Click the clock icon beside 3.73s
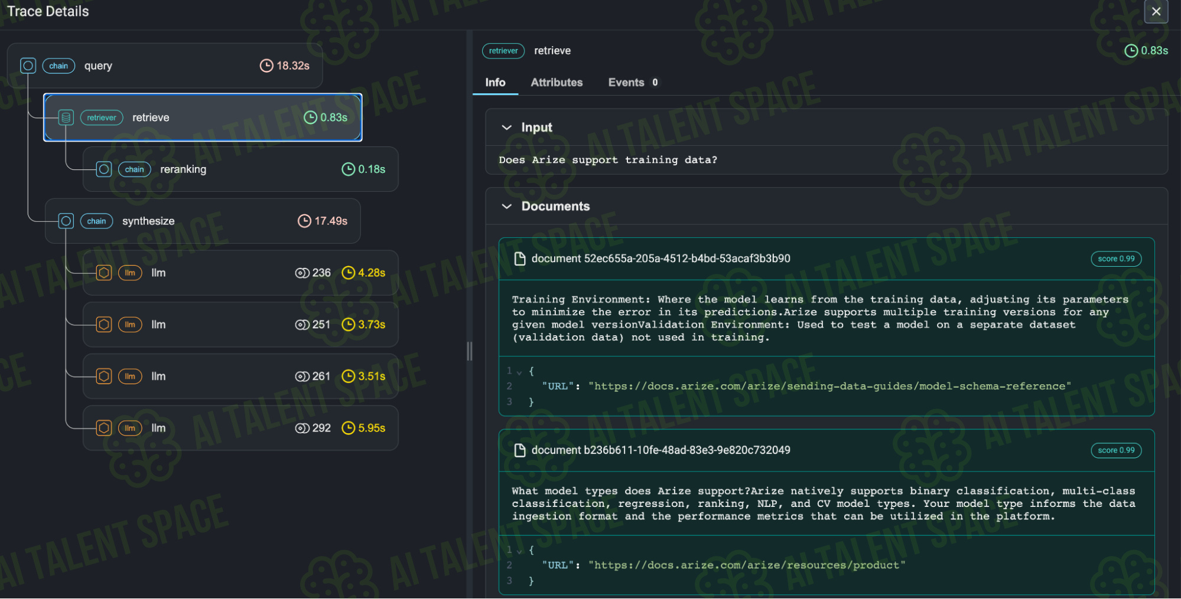Screen dimensions: 1181x599 point(349,325)
